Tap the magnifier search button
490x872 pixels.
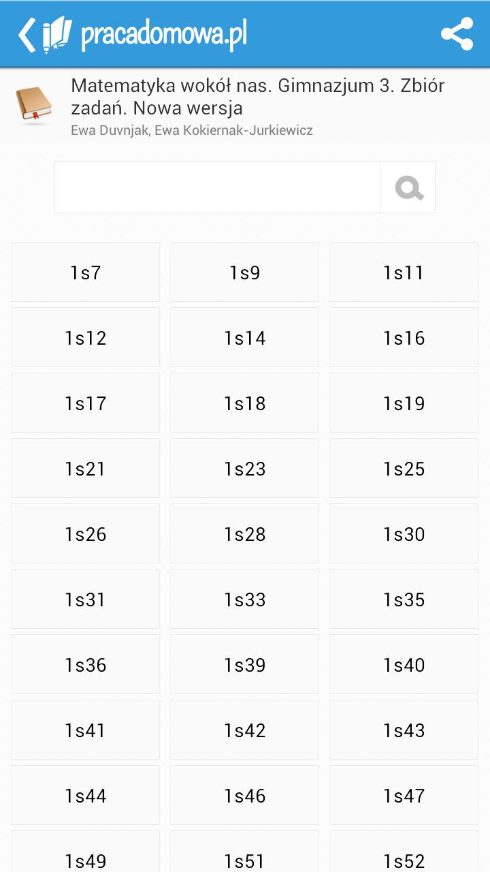408,187
